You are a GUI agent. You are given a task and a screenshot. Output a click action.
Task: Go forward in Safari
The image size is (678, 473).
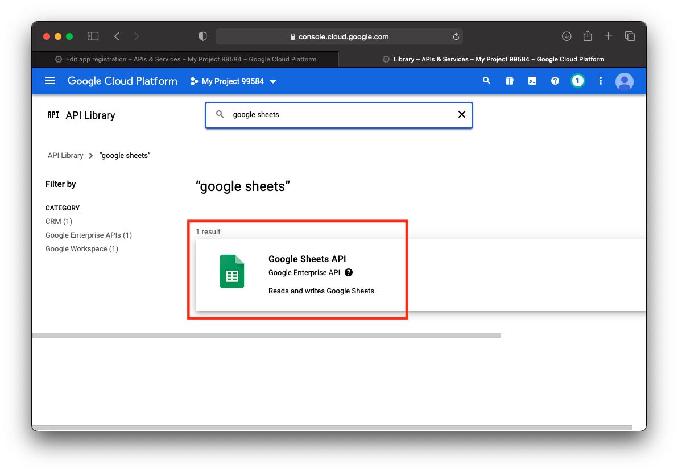tap(136, 36)
